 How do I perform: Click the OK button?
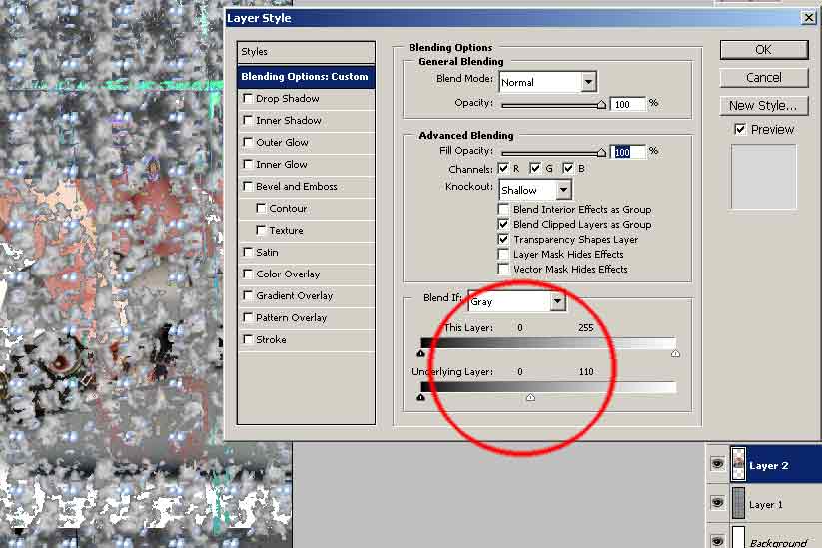[x=764, y=50]
